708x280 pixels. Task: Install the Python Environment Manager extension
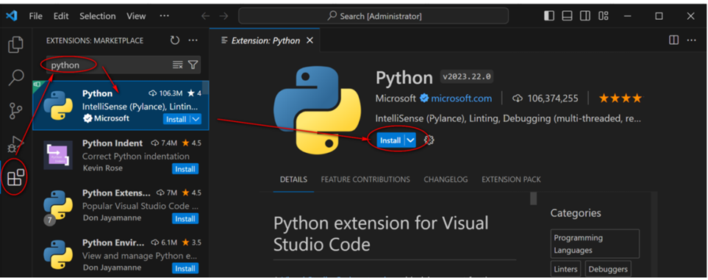click(x=185, y=268)
